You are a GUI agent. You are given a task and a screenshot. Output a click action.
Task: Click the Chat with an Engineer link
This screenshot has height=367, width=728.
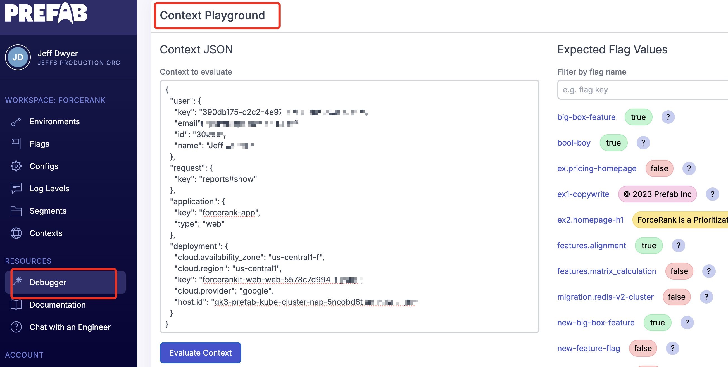[x=70, y=326]
